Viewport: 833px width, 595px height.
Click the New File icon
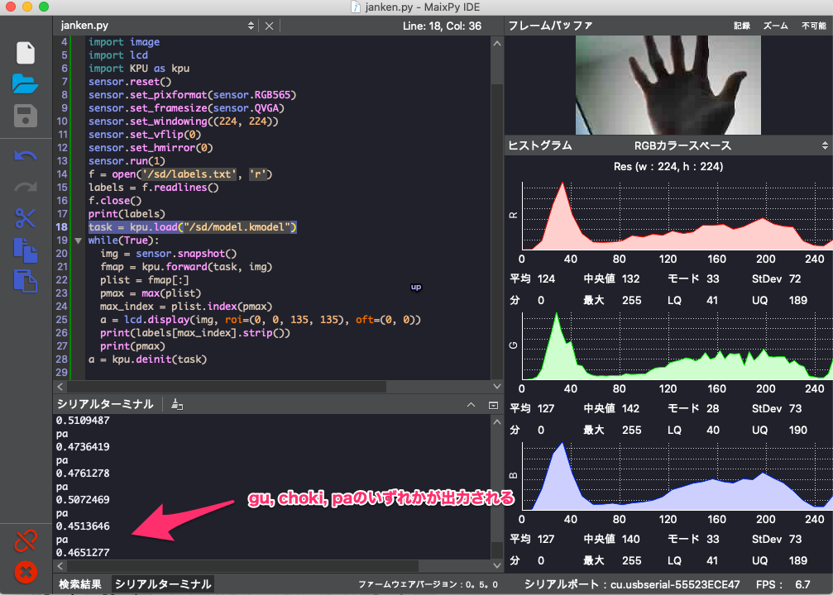coord(26,53)
